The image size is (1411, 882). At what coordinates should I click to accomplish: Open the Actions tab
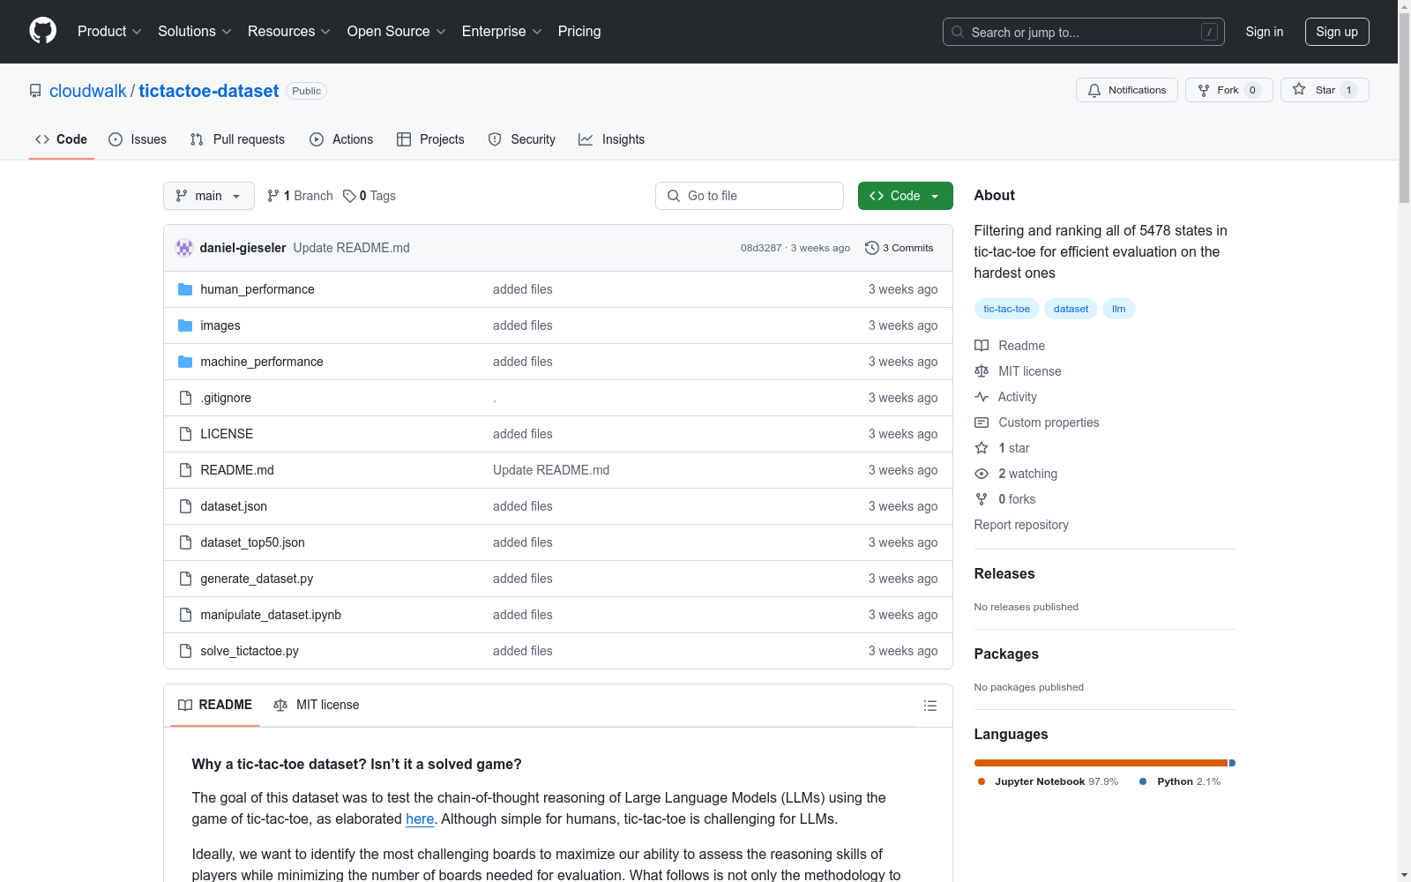click(x=341, y=139)
